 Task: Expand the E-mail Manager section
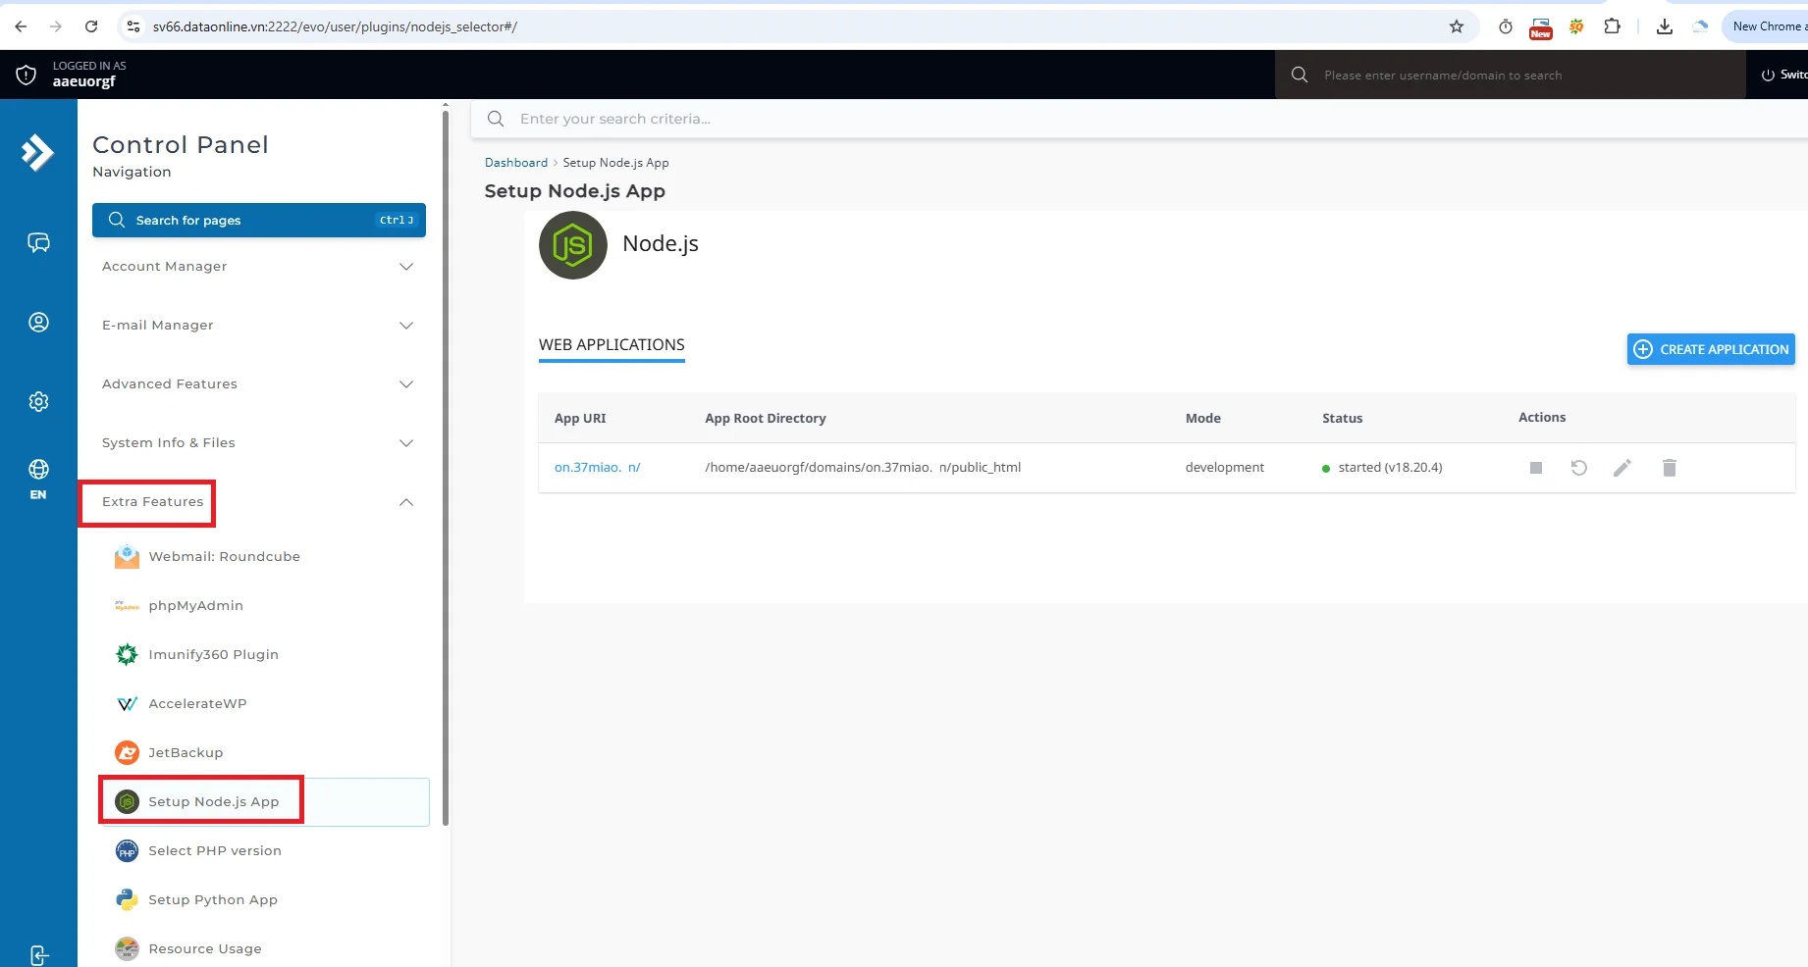pos(259,325)
